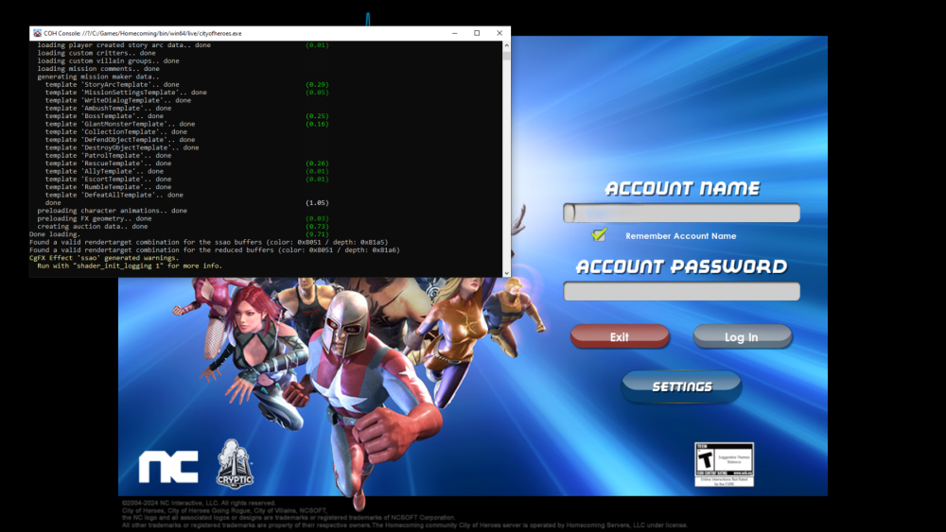
Task: Click the 'Done loading.' console line
Action: pos(55,234)
